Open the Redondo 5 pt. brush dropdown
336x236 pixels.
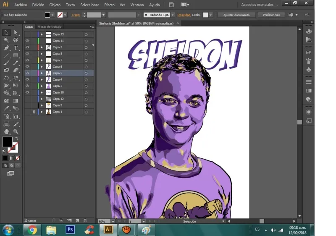173,15
